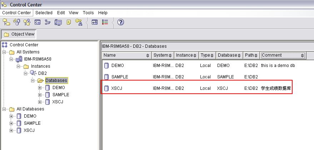The width and height of the screenshot is (314, 150).
Task: Collapse the All Databases tree node
Action: coord(4,109)
